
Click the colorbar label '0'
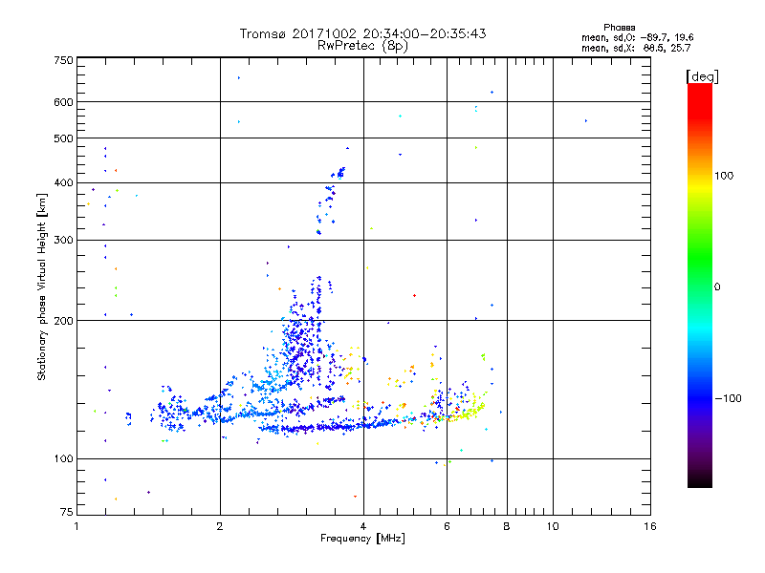(x=717, y=287)
